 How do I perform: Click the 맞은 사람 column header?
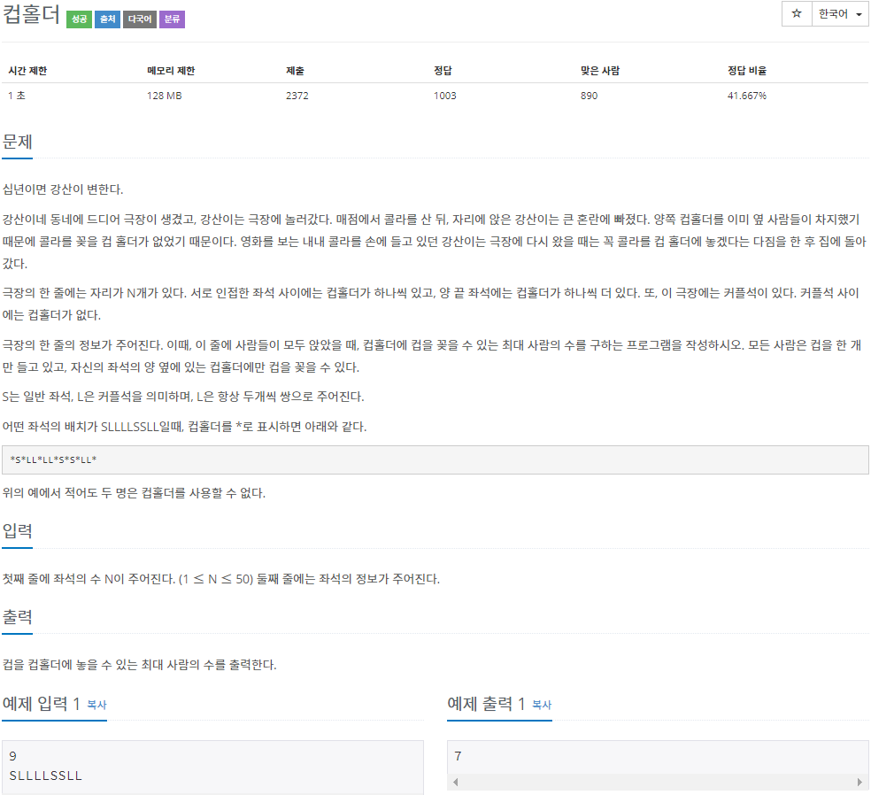[600, 71]
